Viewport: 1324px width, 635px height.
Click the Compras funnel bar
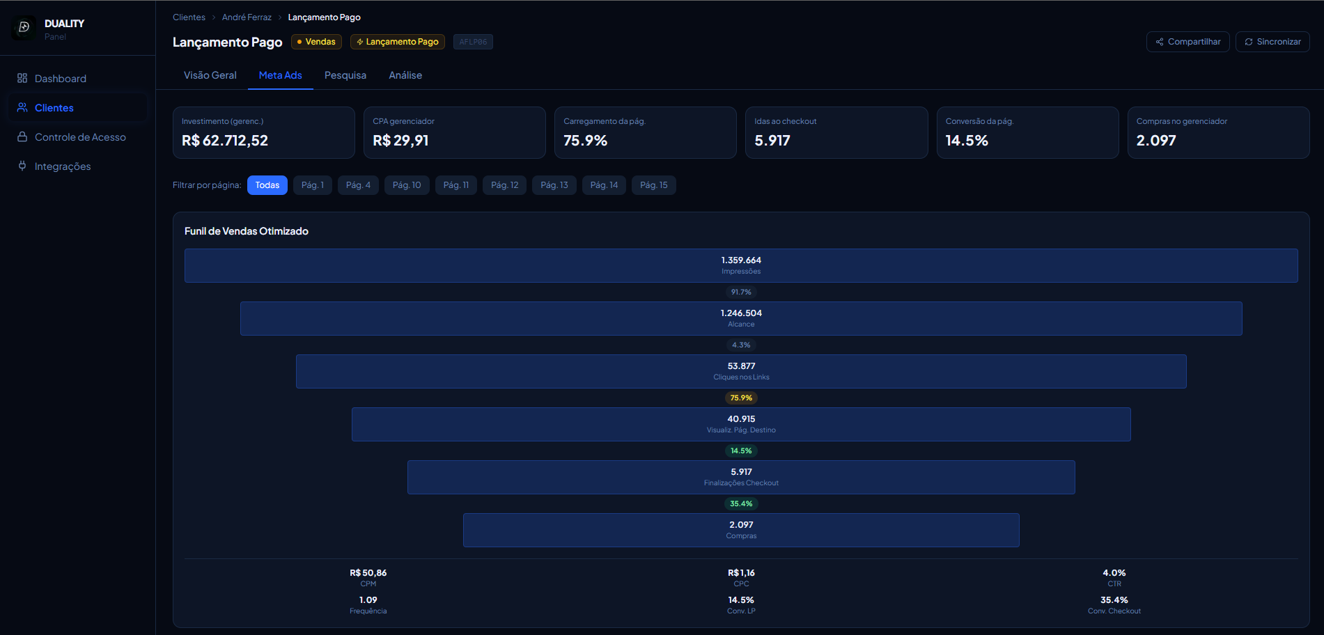(x=741, y=530)
